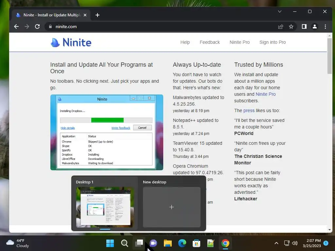
Task: Bookmark this tab with star icon
Action: click(291, 26)
